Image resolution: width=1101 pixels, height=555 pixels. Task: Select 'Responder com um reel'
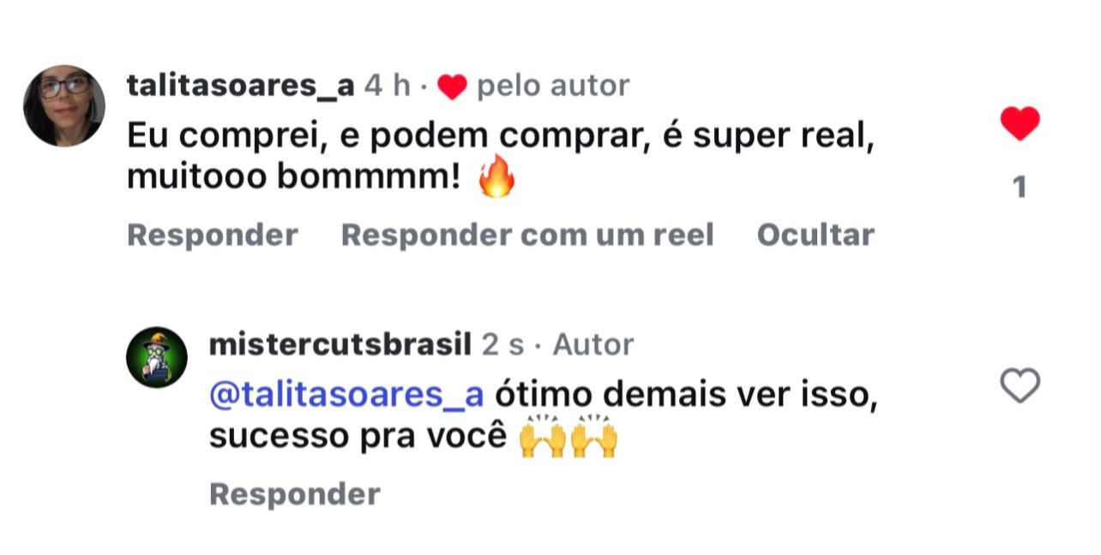click(x=527, y=235)
